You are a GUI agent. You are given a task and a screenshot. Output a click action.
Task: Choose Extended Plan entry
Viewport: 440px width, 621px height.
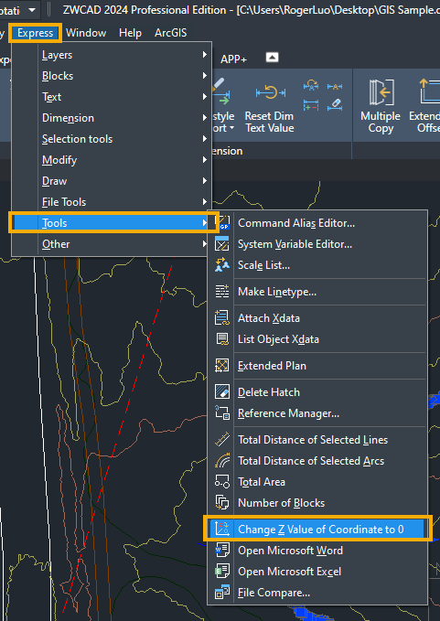tap(317, 366)
